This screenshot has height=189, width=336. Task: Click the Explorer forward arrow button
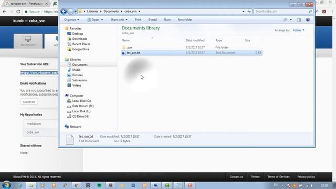click(70, 12)
